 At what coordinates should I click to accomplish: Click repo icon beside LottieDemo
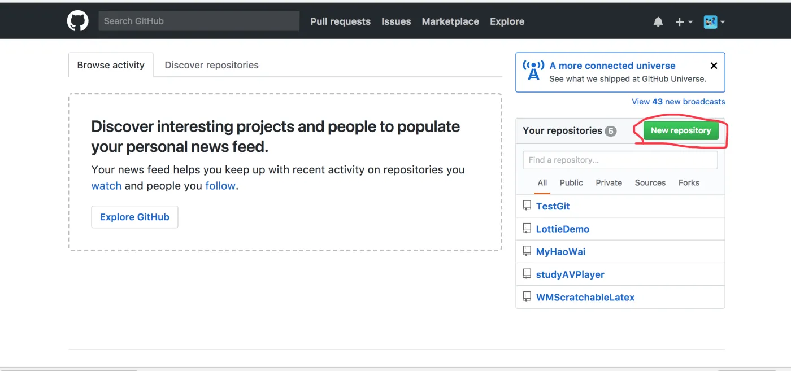coord(527,228)
